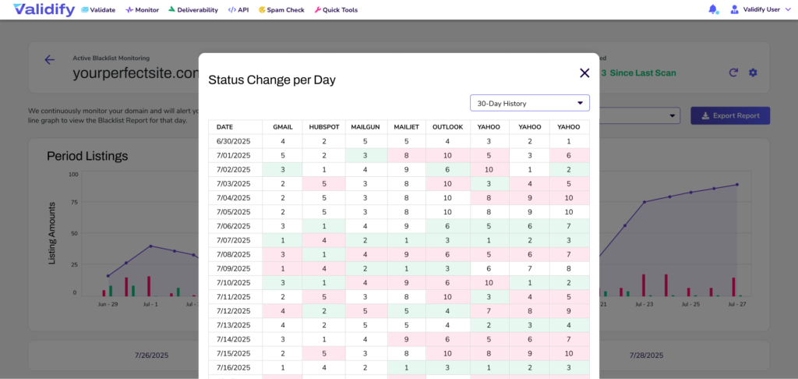Viewport: 798px width, 379px height.
Task: Close the Status Change per Day modal
Action: [x=584, y=73]
